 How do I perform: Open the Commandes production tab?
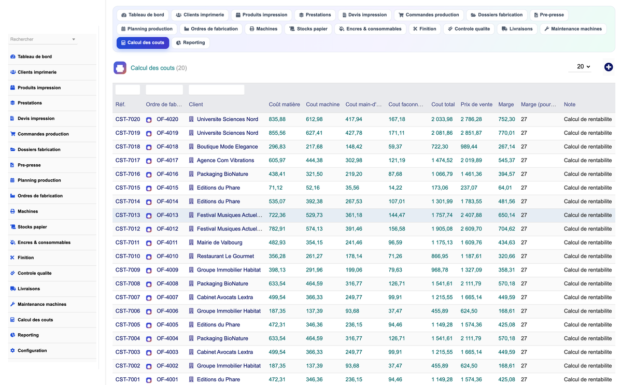[x=429, y=15]
